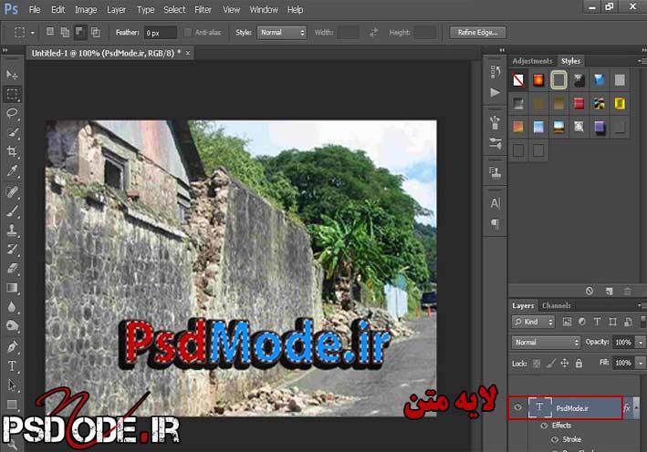Select the Rectangular Marquee tool
Image resolution: width=647 pixels, height=452 pixels.
coord(12,95)
